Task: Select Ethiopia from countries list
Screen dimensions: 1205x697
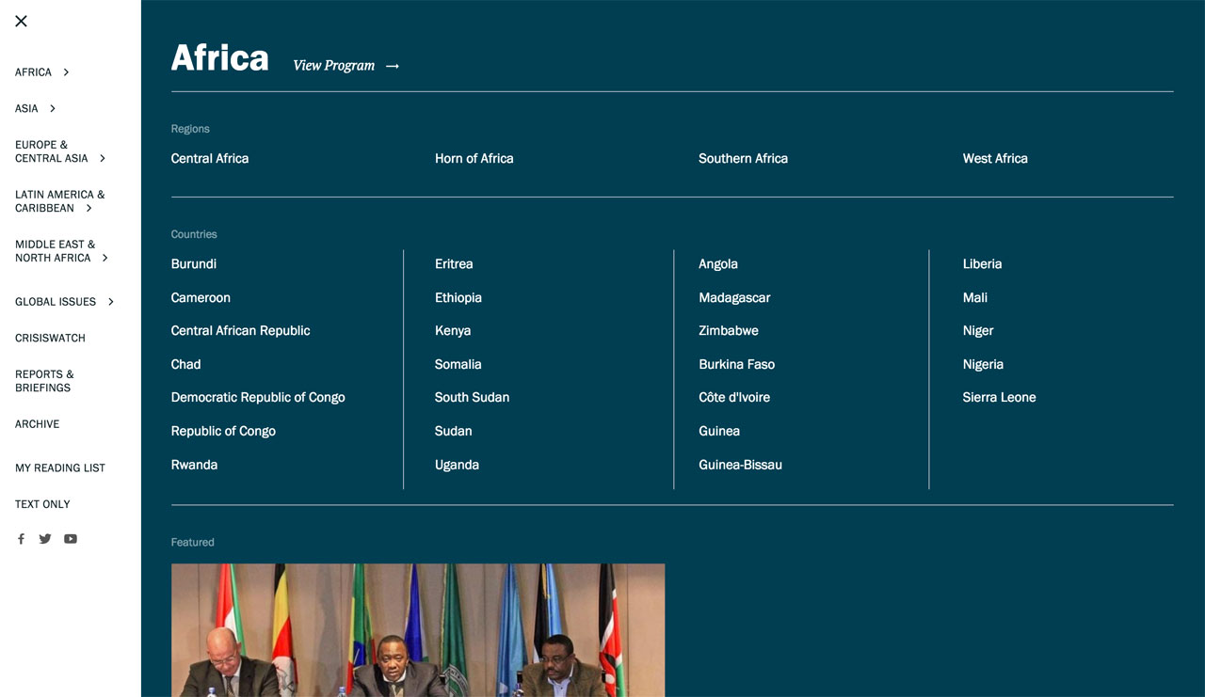Action: 458,297
